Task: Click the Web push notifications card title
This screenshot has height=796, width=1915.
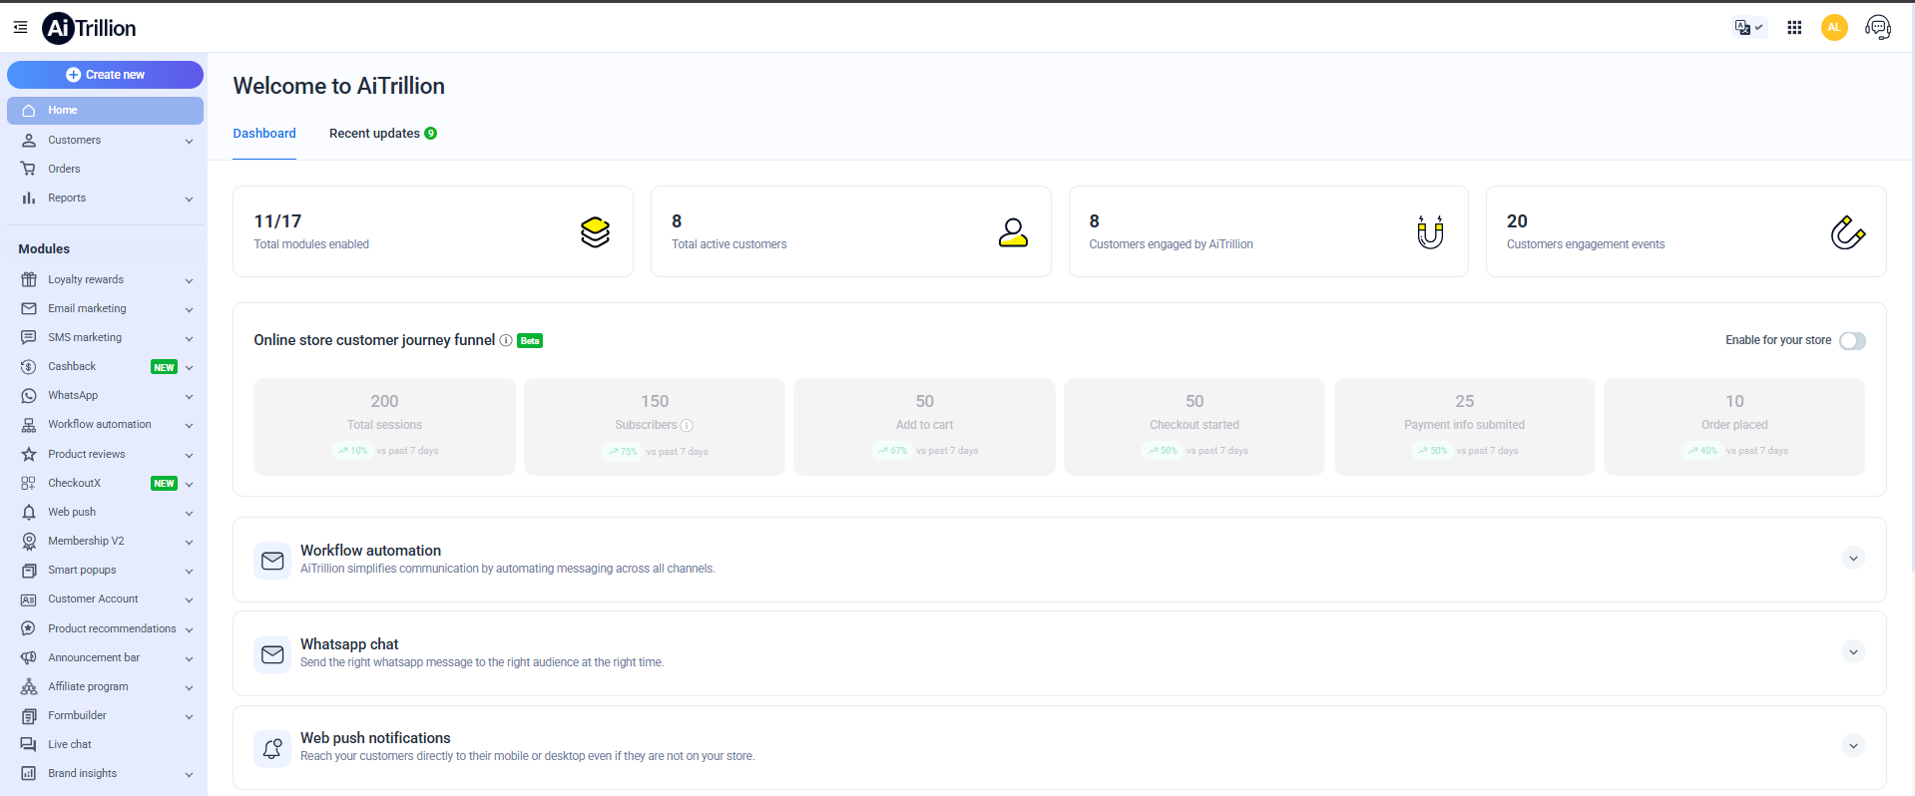Action: pyautogui.click(x=375, y=738)
